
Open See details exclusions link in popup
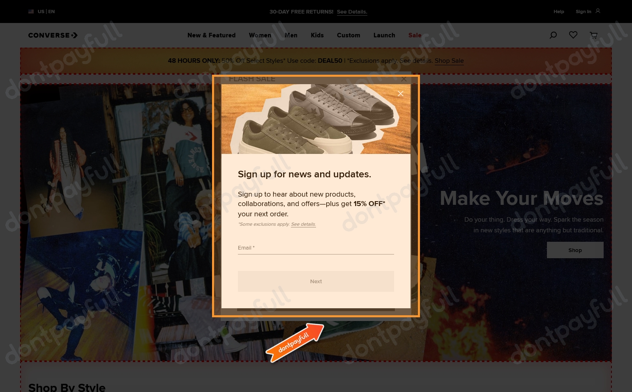click(x=304, y=224)
